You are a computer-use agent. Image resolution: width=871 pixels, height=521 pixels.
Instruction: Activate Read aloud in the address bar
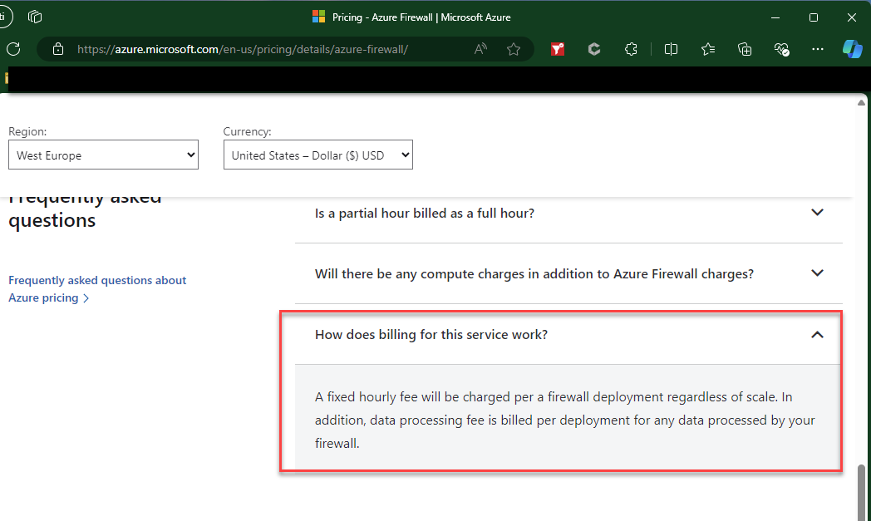point(480,49)
